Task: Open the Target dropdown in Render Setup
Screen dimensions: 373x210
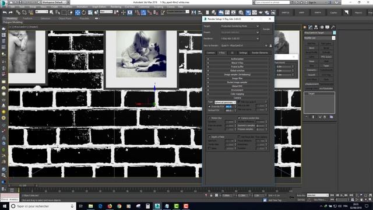Action: pos(240,26)
